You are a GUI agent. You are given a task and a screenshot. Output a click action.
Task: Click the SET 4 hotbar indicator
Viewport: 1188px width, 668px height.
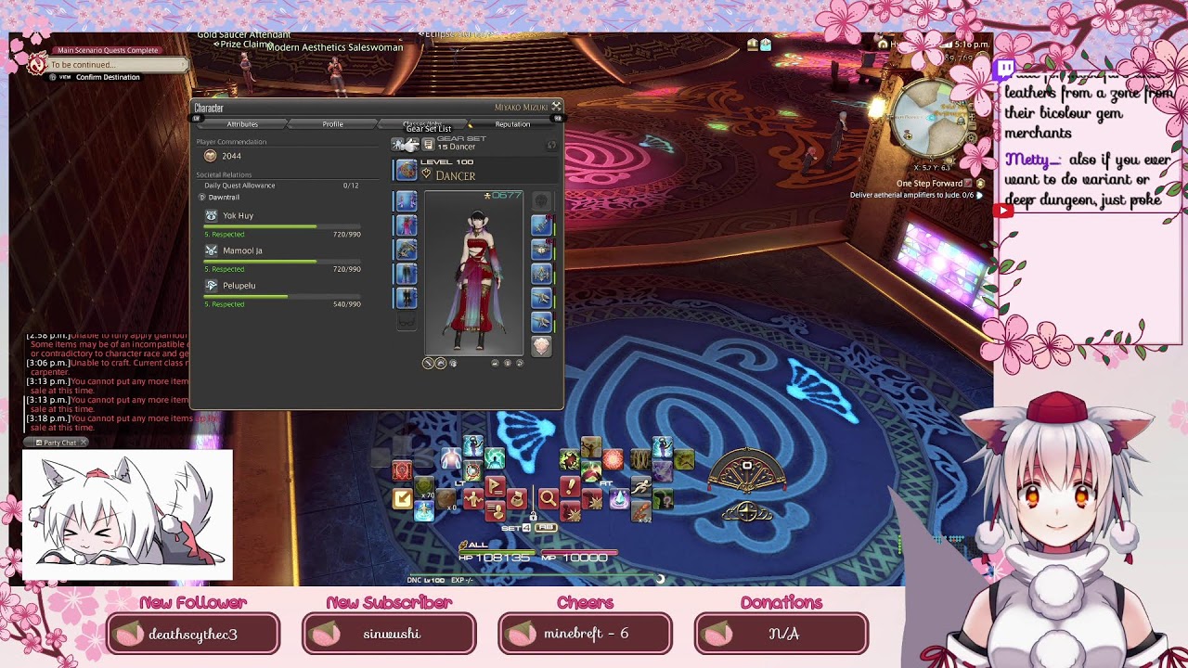(516, 528)
